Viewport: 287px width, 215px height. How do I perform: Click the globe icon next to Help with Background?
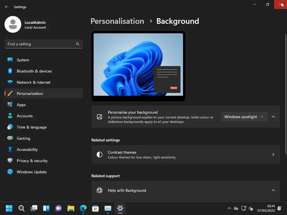[x=99, y=190]
